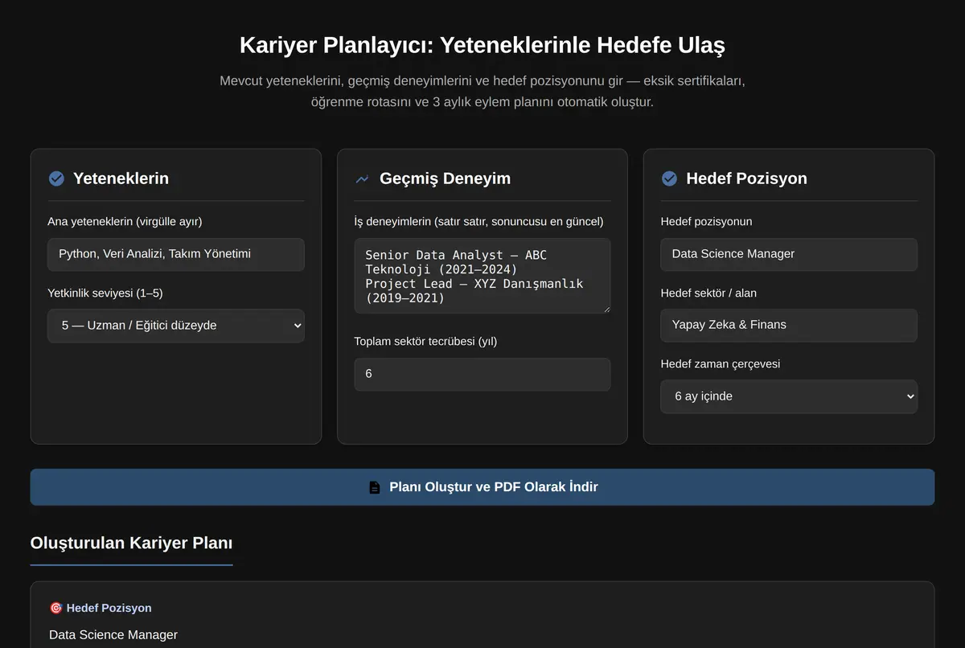
Task: Click the 'Hedef pozisyonun' label
Action: click(706, 221)
